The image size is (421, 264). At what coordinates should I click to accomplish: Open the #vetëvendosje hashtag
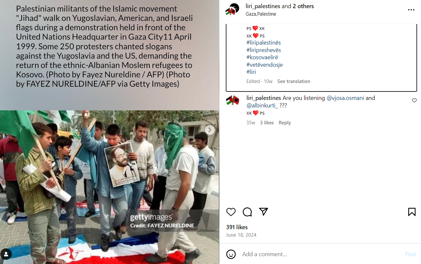[x=265, y=65]
